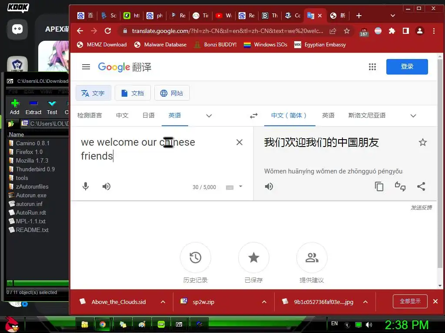Open the input tools keyboard icon

(229, 187)
